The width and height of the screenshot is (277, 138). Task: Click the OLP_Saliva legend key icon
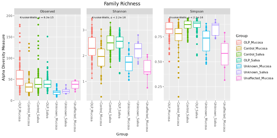(x=239, y=60)
